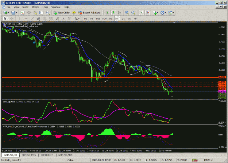The height and width of the screenshot is (163, 228).
Task: Open the Window menu
Action: click(x=56, y=7)
